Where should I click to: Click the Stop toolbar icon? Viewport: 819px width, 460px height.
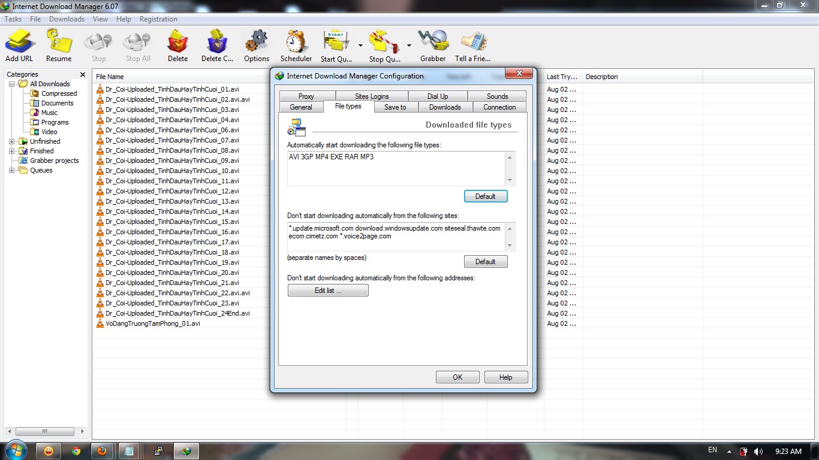[98, 46]
